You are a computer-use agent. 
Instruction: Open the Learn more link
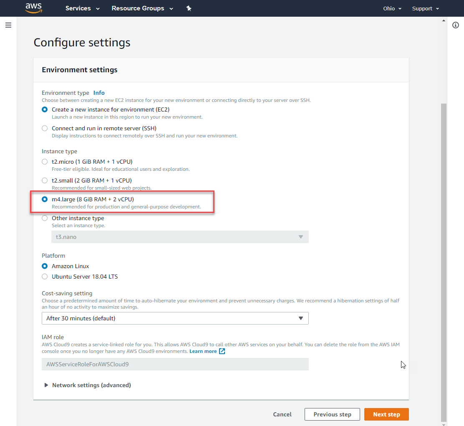203,351
